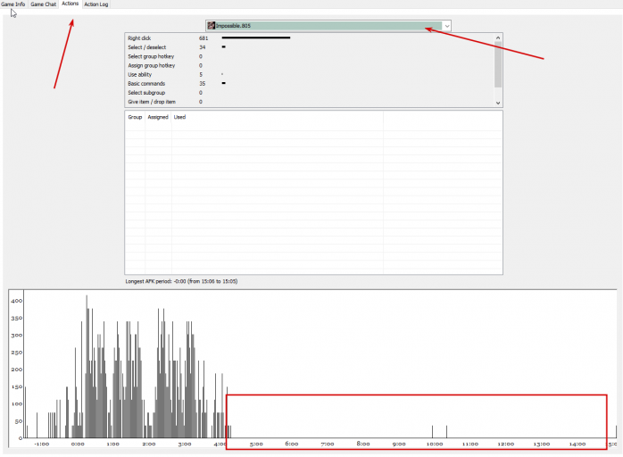Image resolution: width=623 pixels, height=457 pixels.
Task: Click the 200 label on APM axis
Action: pyautogui.click(x=17, y=370)
